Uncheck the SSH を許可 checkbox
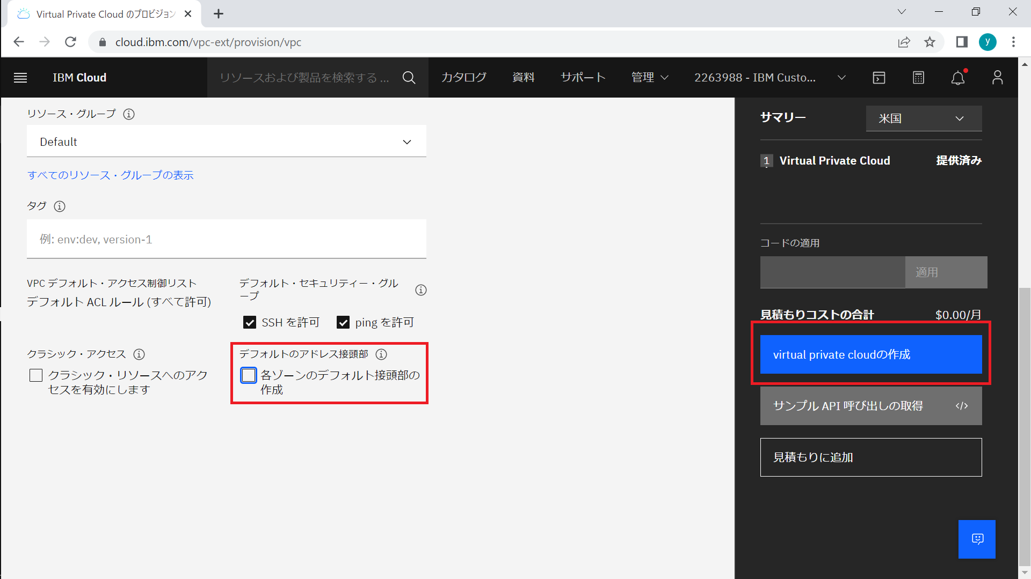1031x579 pixels. point(250,322)
